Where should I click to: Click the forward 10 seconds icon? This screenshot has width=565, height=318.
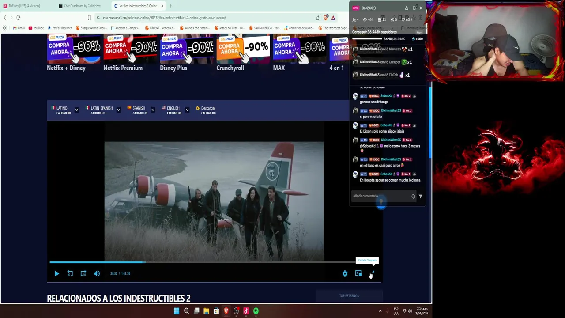coord(83,274)
